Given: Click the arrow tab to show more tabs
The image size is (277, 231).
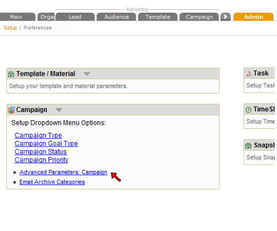Looking at the screenshot, I should pos(226,17).
